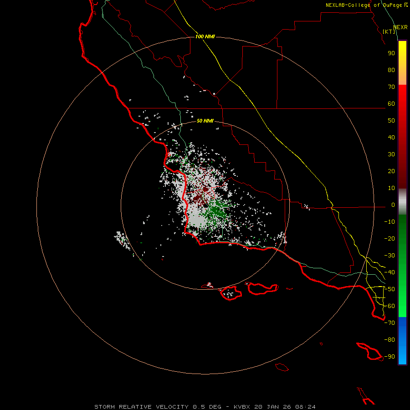Select the positive 60 scale value

click(x=391, y=104)
